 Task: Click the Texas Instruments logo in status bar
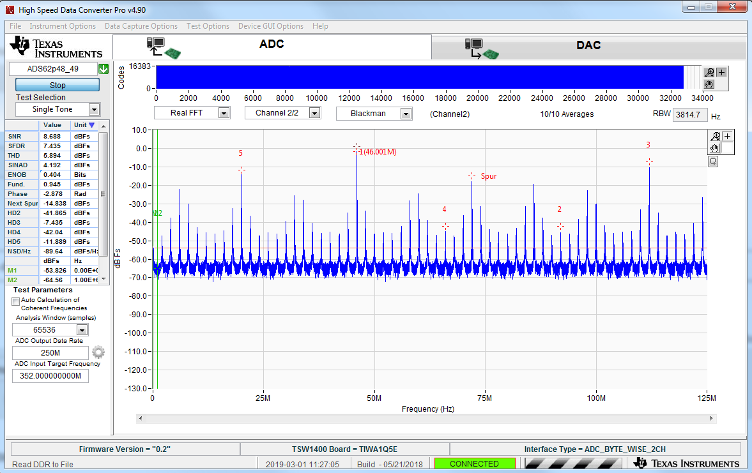686,463
